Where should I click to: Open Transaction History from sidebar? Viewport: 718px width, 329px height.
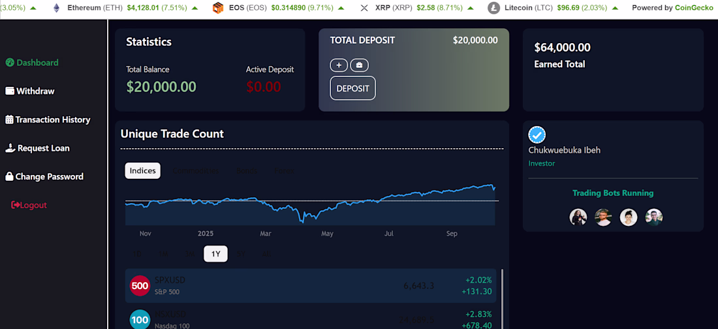click(x=48, y=119)
